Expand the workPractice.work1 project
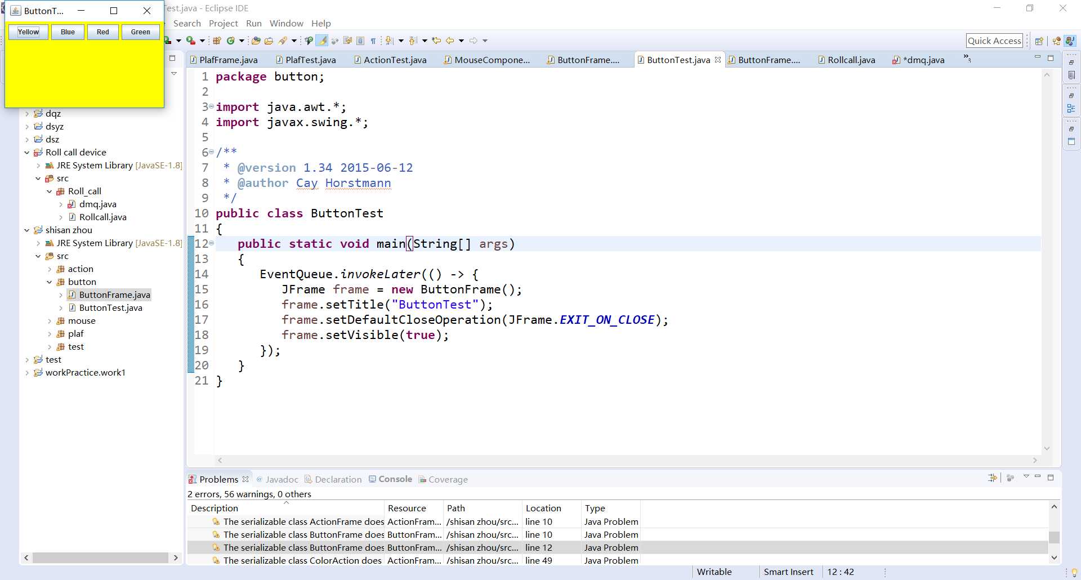The width and height of the screenshot is (1081, 580). [x=27, y=373]
